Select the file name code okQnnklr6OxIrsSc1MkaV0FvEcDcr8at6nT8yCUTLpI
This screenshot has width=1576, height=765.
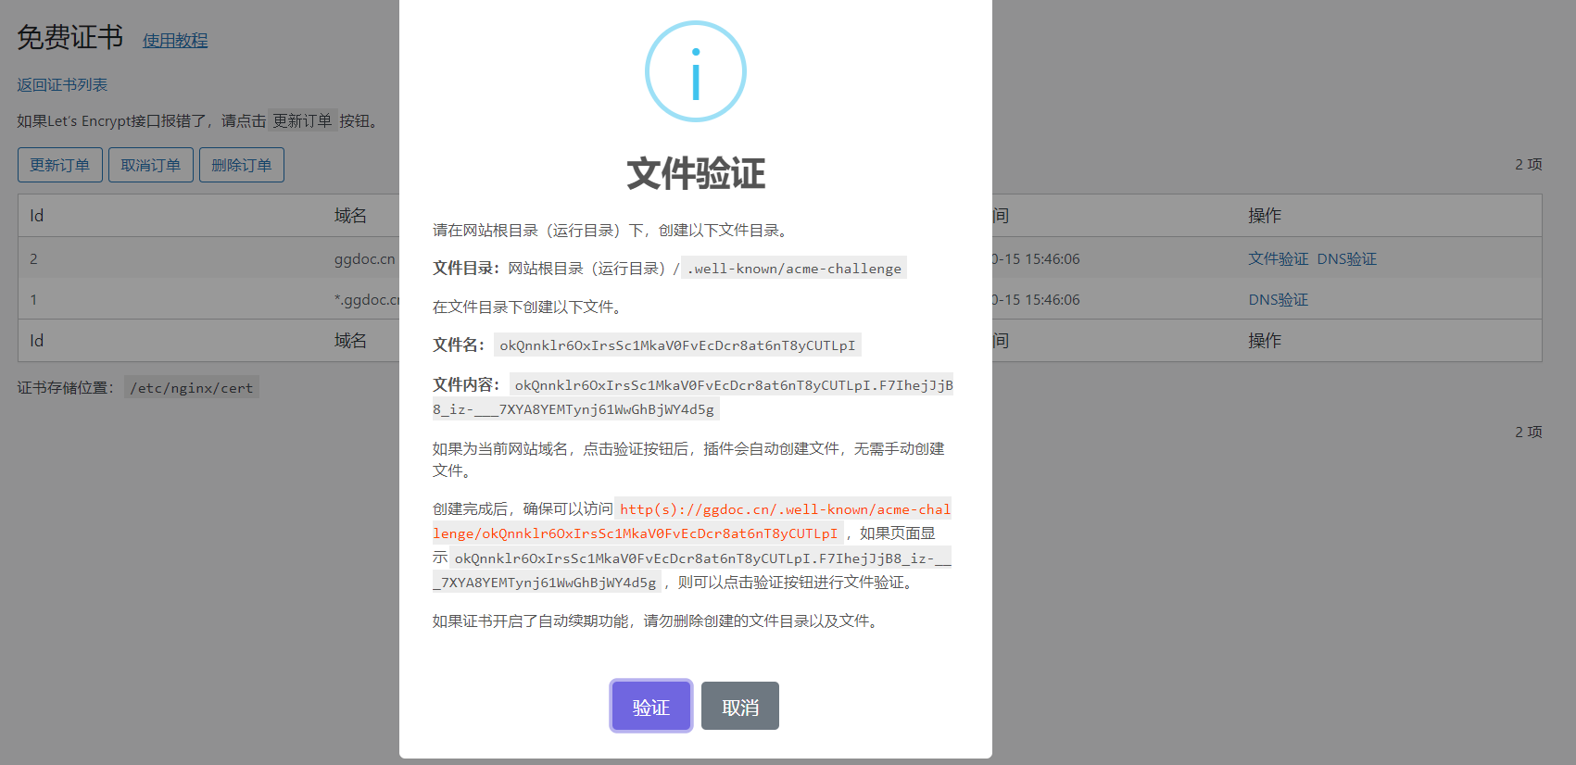[x=677, y=345]
